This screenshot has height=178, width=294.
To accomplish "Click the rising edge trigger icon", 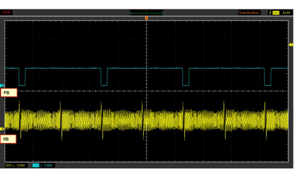I will (270, 13).
